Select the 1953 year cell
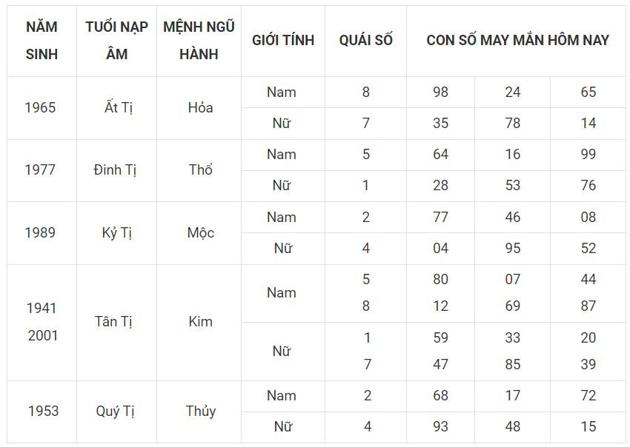Image resolution: width=630 pixels, height=447 pixels. (43, 411)
